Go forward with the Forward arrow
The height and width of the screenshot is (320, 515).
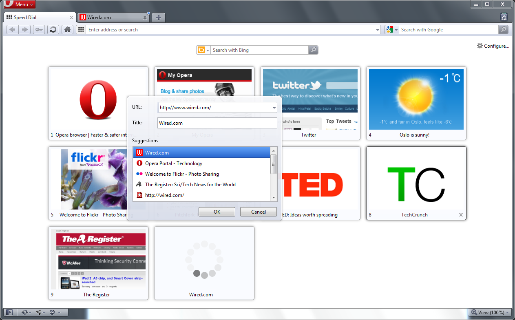[25, 29]
